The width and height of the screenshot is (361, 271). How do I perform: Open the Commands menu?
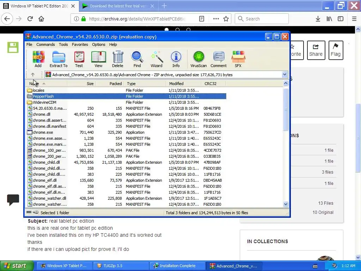[45, 44]
